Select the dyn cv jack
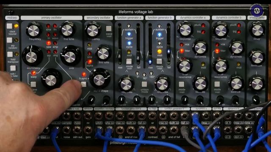The height and width of the screenshot is (152, 271). click(238, 130)
